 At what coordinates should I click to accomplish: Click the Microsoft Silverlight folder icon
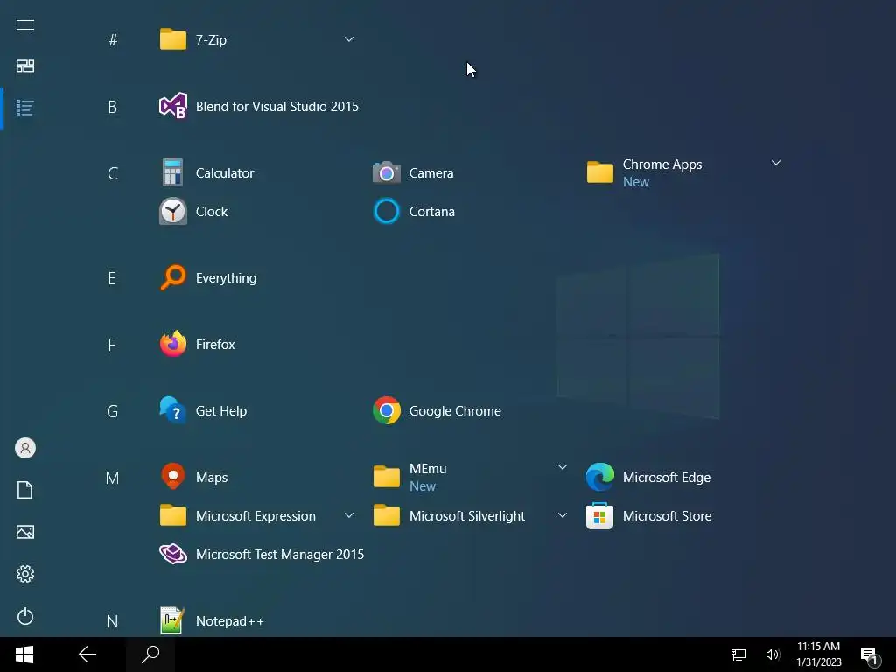coord(386,515)
